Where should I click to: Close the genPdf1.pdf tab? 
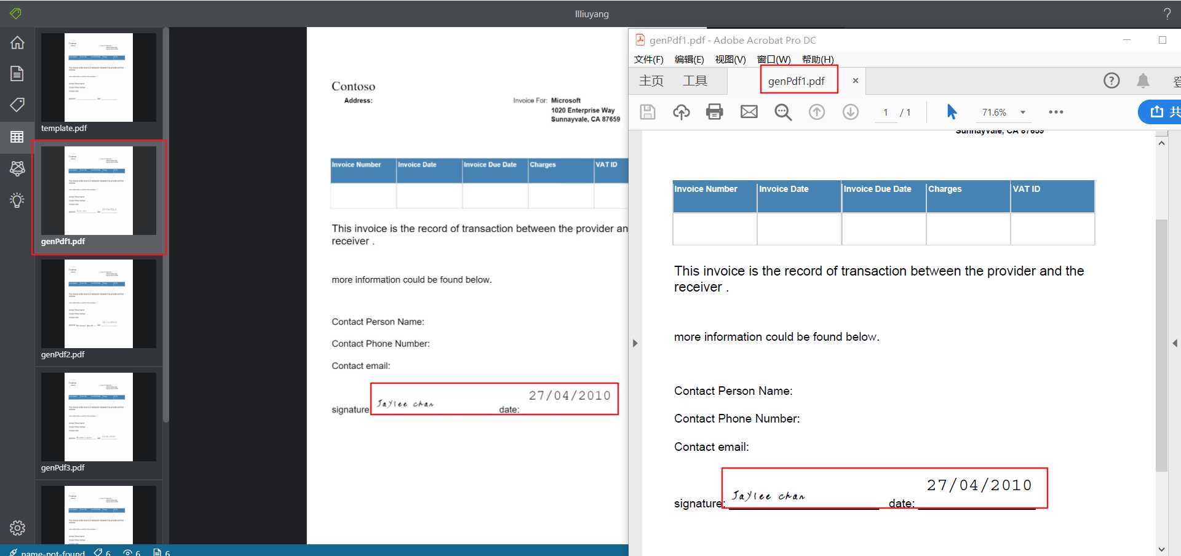click(855, 81)
